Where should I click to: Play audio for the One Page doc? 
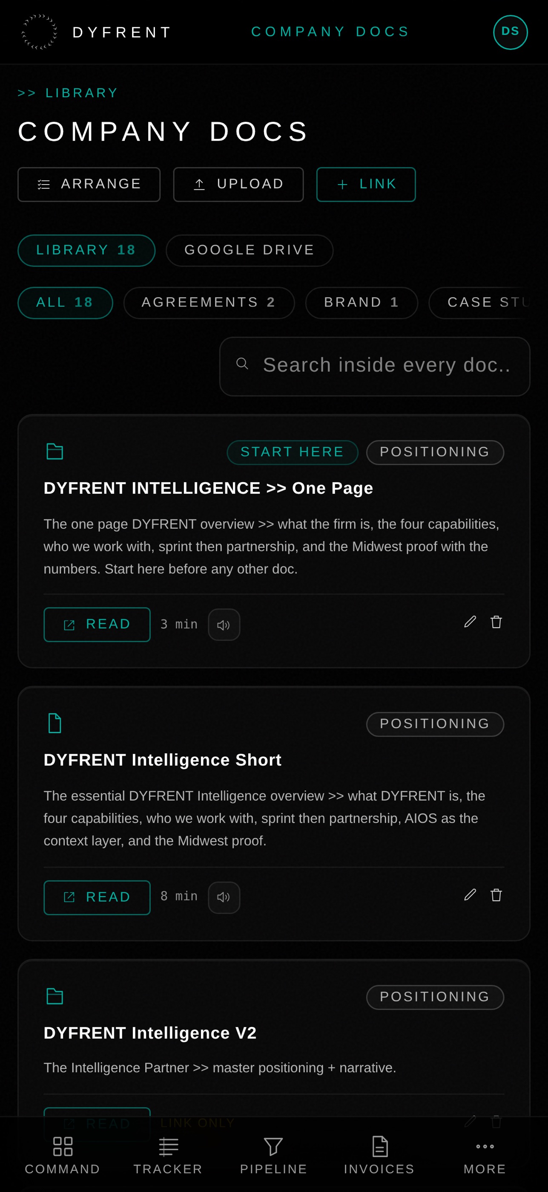tap(224, 625)
